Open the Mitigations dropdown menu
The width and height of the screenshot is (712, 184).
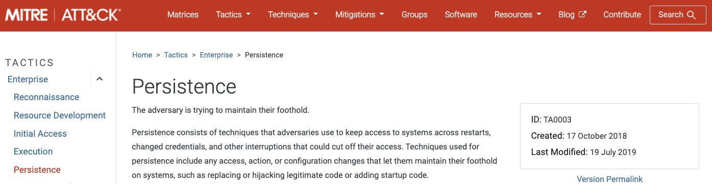[x=360, y=15]
